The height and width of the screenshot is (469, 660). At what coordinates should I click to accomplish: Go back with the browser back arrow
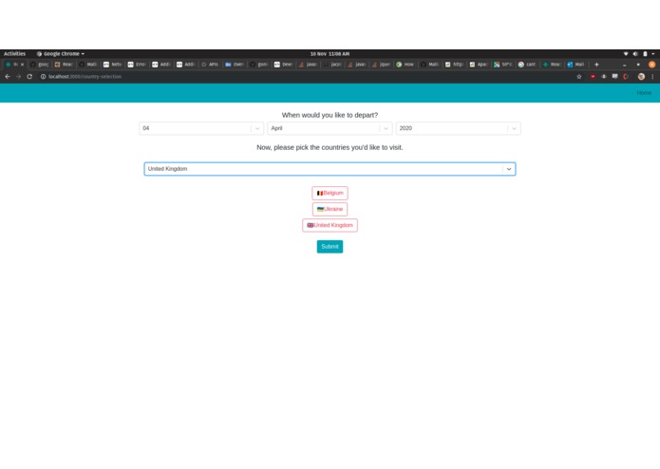[x=8, y=77]
